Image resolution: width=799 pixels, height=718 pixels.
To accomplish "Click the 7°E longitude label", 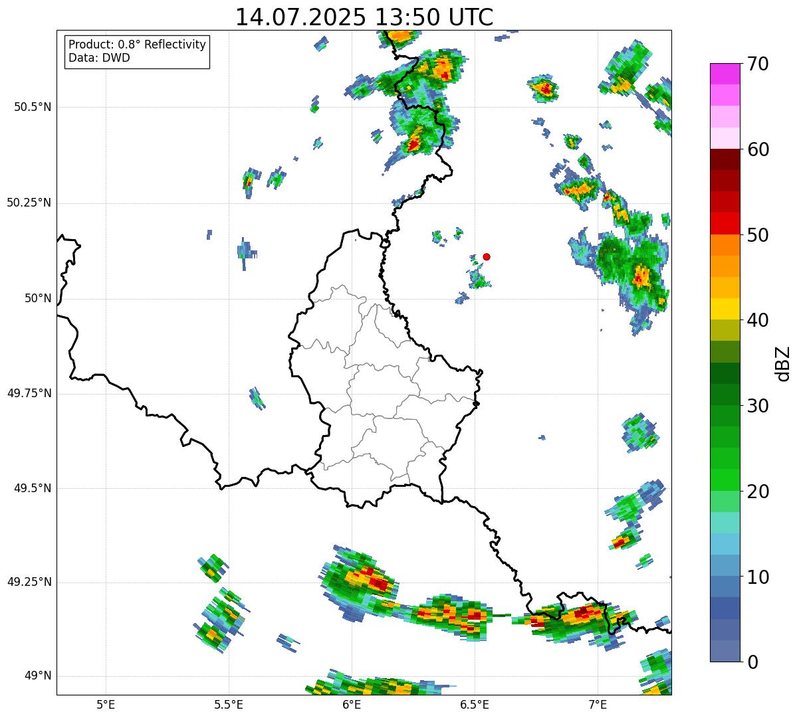I will [598, 704].
